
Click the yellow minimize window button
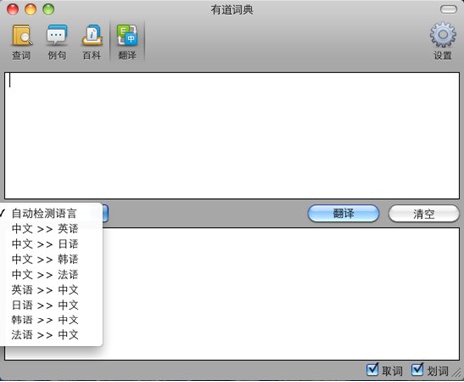click(31, 9)
